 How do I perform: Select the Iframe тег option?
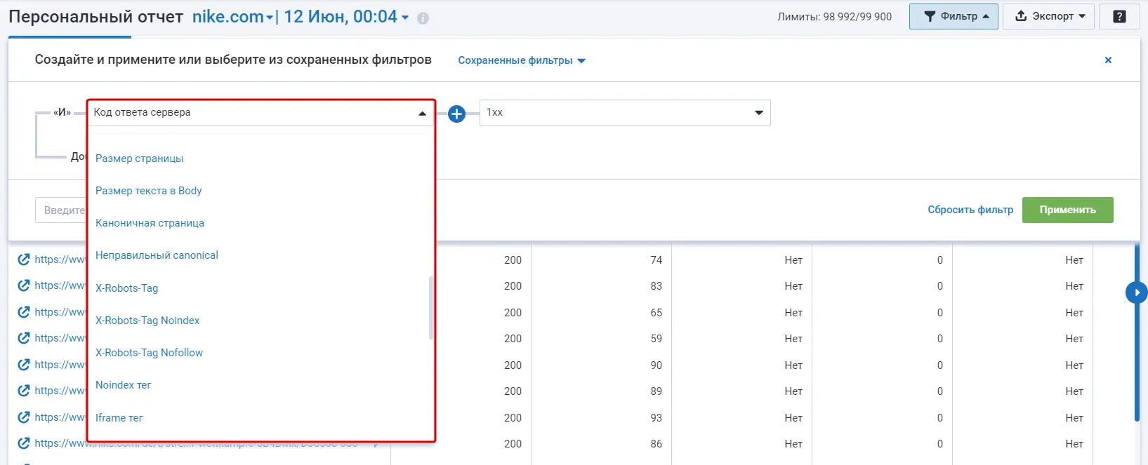click(x=119, y=418)
